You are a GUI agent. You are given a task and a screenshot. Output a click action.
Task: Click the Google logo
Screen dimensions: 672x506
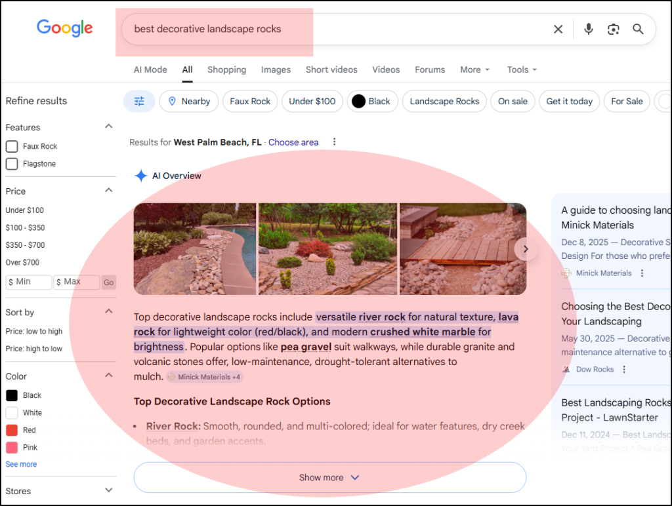pos(64,29)
